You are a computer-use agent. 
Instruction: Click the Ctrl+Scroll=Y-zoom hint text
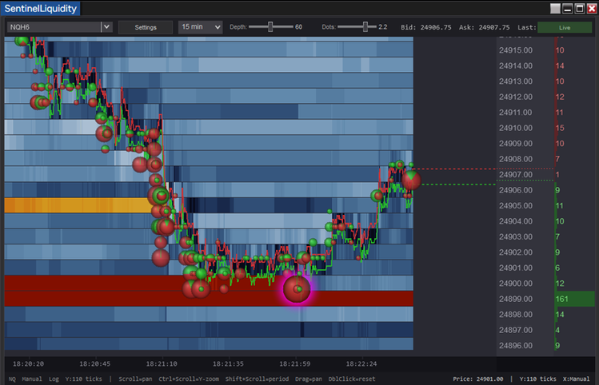pyautogui.click(x=189, y=379)
